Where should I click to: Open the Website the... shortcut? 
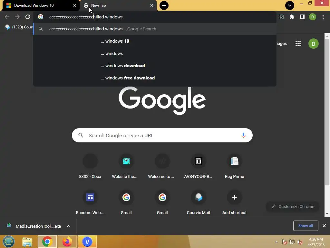point(126,167)
